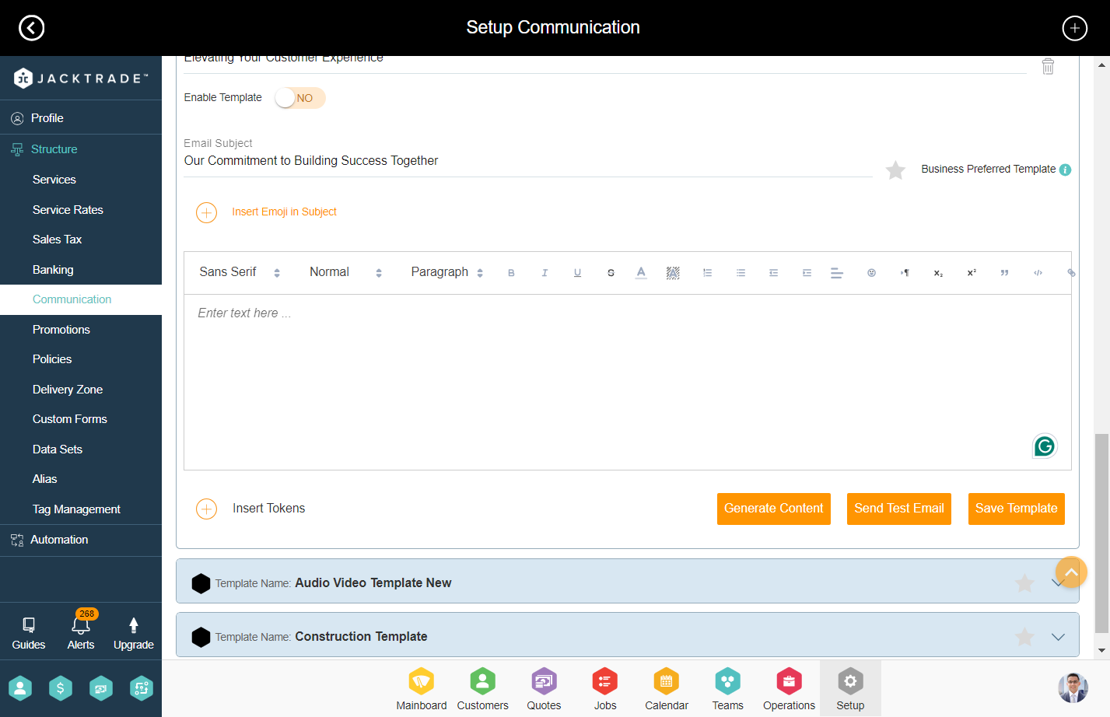This screenshot has width=1110, height=717.
Task: Star the Audio Video Template New
Action: pos(1024,583)
